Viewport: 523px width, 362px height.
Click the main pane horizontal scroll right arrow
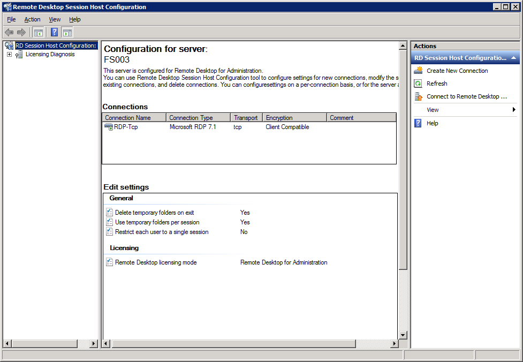coord(394,343)
